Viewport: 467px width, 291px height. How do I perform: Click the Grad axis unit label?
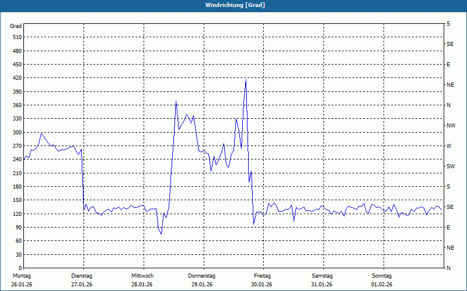click(16, 26)
